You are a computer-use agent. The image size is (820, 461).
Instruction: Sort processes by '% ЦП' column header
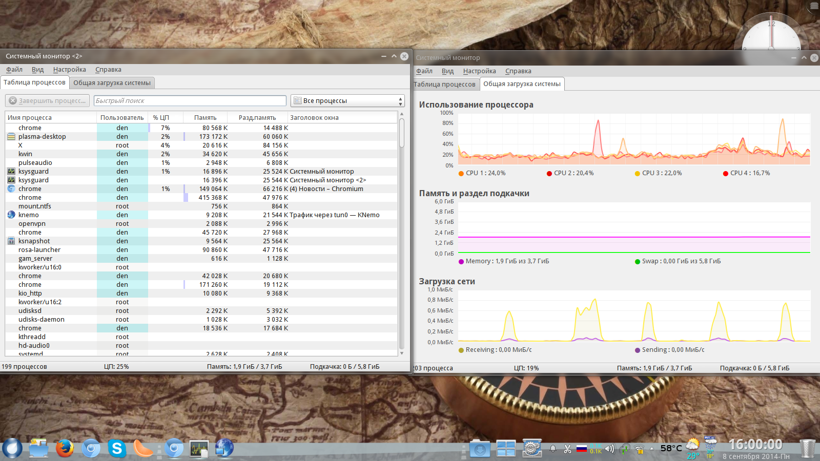click(x=161, y=118)
